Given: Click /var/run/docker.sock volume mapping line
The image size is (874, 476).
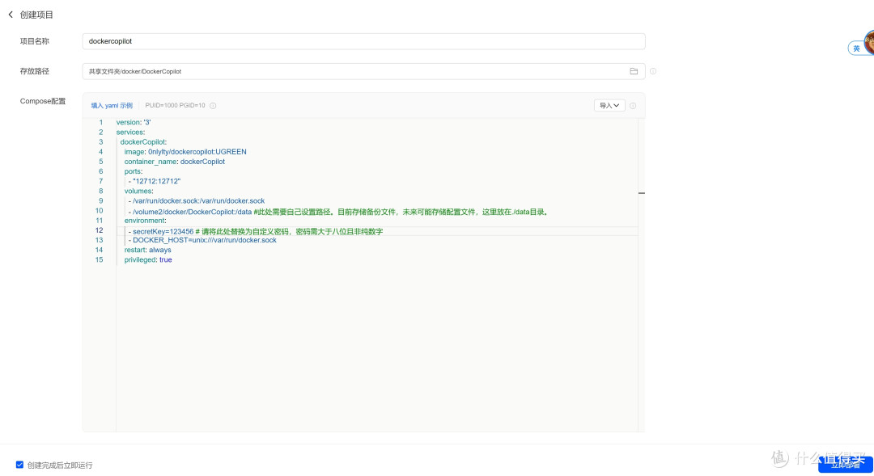Looking at the screenshot, I should coord(197,201).
